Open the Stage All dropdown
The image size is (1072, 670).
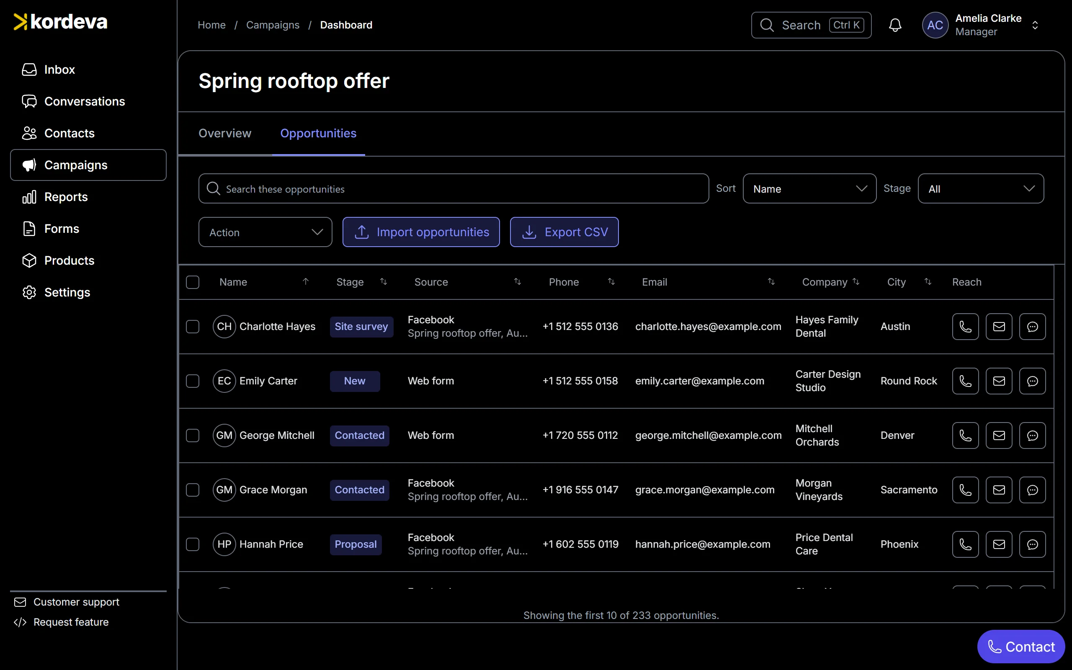[x=981, y=189]
